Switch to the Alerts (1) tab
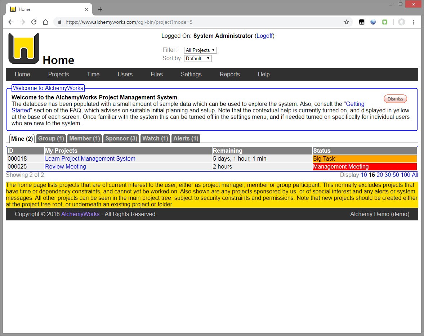Screen dimensions: 424x336 (186, 138)
